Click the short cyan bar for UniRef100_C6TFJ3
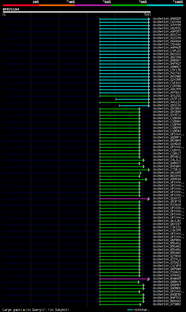Image resolution: width=186 pixels, height=312 pixels. [133, 99]
